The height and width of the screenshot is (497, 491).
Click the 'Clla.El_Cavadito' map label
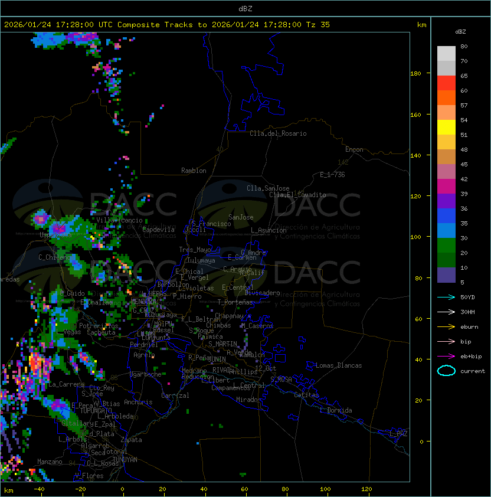click(297, 195)
